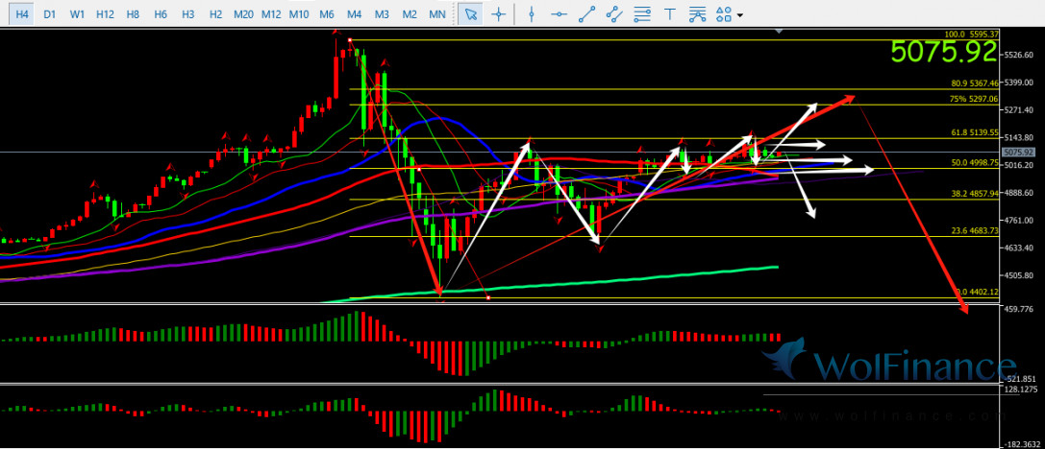Viewport: 1045px width, 449px height.
Task: Choose the equidistant channel tool
Action: click(x=615, y=14)
